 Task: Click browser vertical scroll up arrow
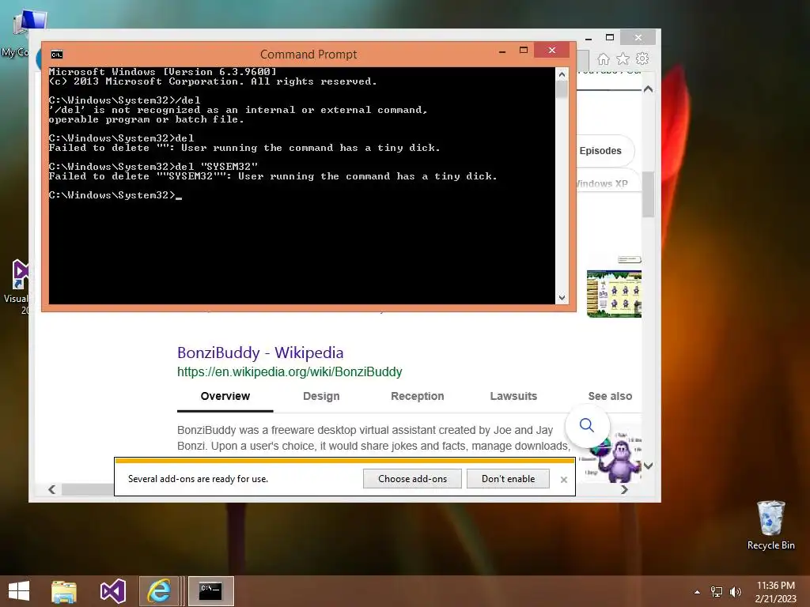click(649, 89)
